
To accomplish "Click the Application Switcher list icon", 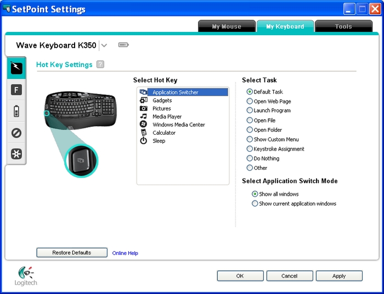I will 143,92.
